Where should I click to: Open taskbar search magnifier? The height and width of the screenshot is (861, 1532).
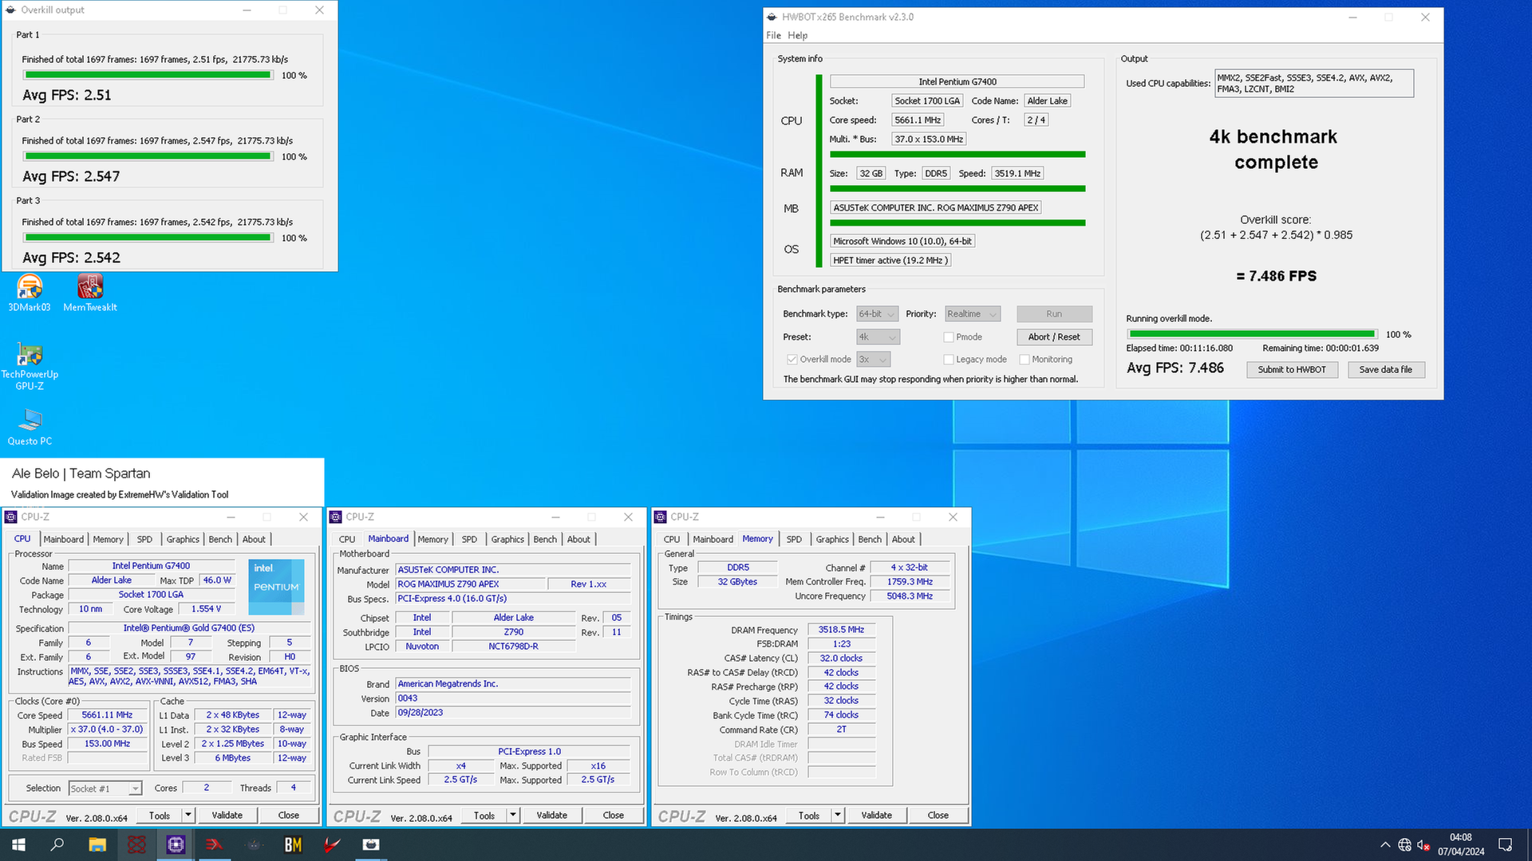[57, 844]
